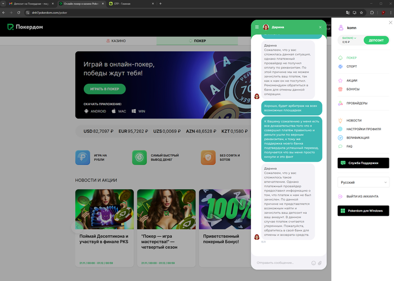Open the Приветственный покерный Бонус card
394x281 pixels.
point(225,228)
